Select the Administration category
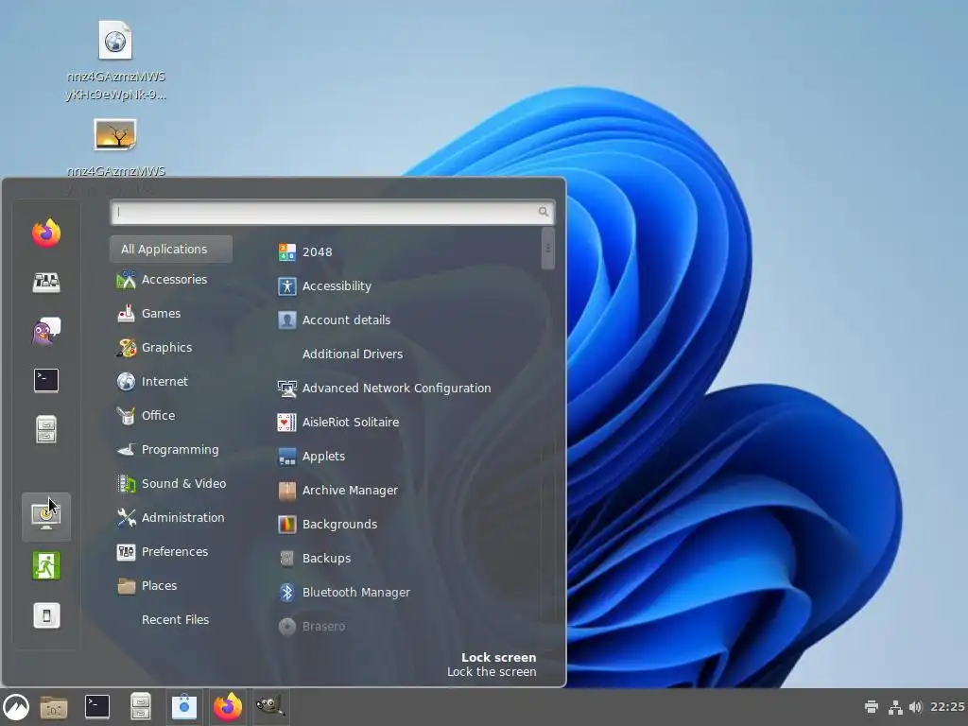Screen dimensions: 968x726 tap(171, 517)
